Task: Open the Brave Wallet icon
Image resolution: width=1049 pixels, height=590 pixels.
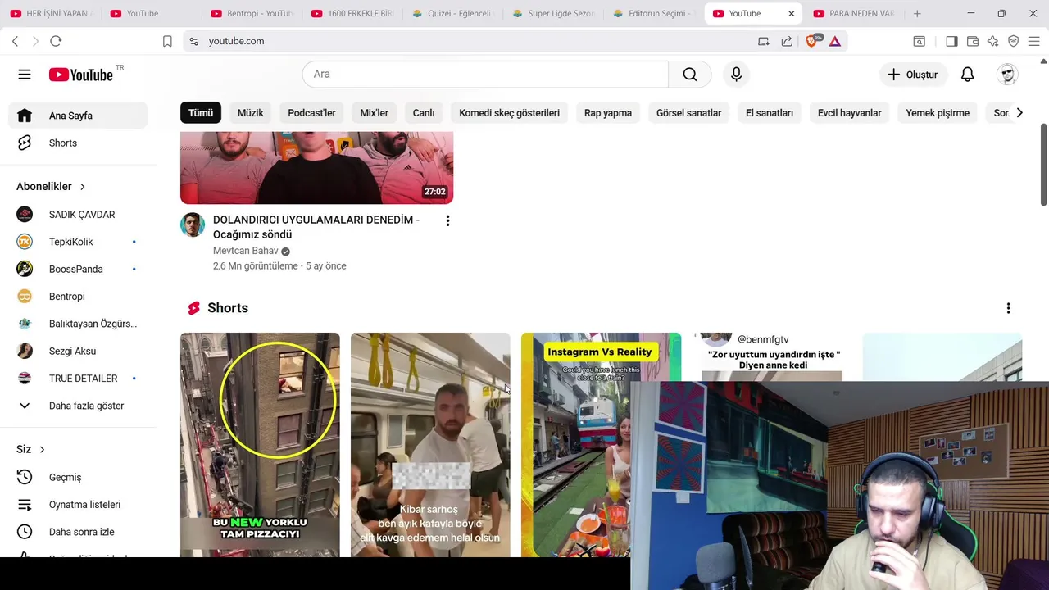Action: click(x=973, y=41)
